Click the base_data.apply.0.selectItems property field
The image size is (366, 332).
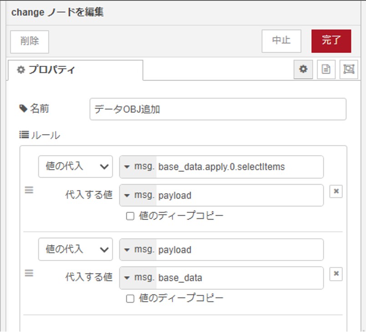click(x=239, y=167)
